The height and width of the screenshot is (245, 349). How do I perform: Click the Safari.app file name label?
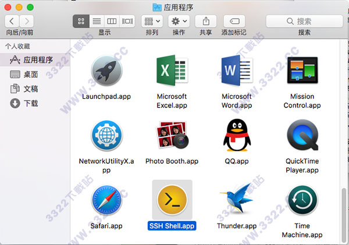(106, 226)
